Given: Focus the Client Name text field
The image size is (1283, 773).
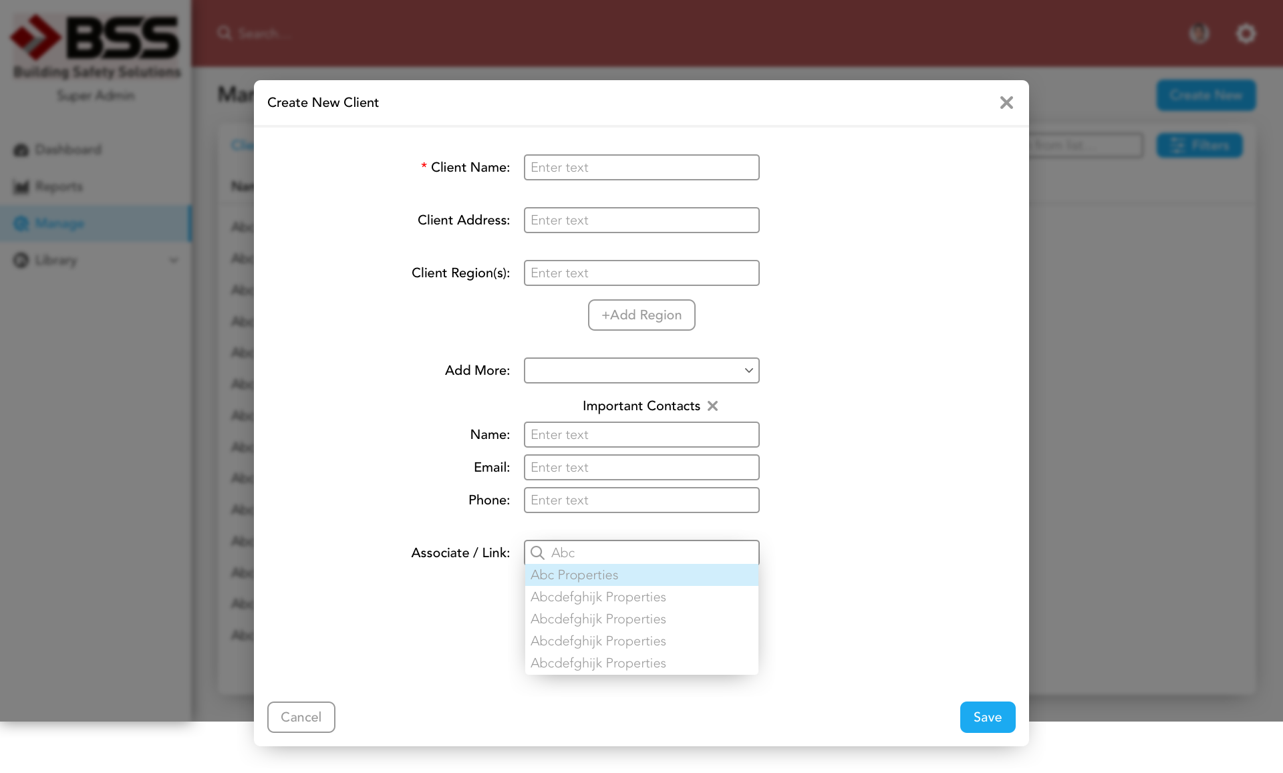Looking at the screenshot, I should (x=641, y=167).
